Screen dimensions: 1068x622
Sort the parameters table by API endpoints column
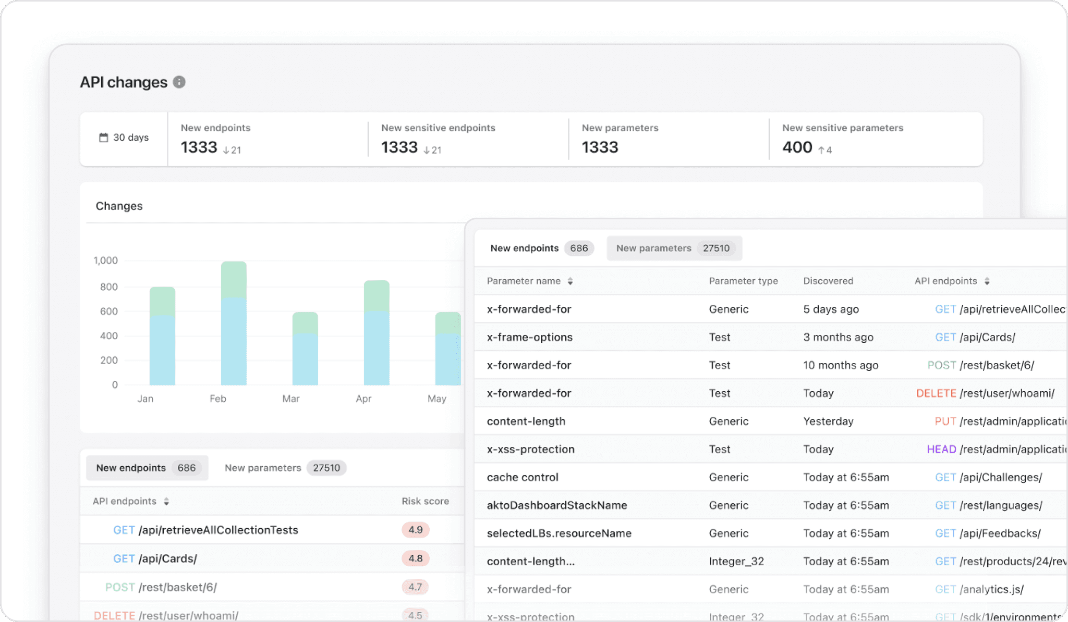(x=987, y=281)
